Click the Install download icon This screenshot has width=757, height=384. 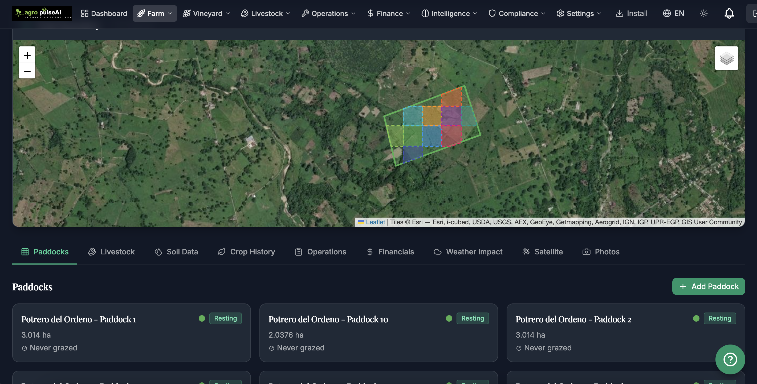point(620,13)
